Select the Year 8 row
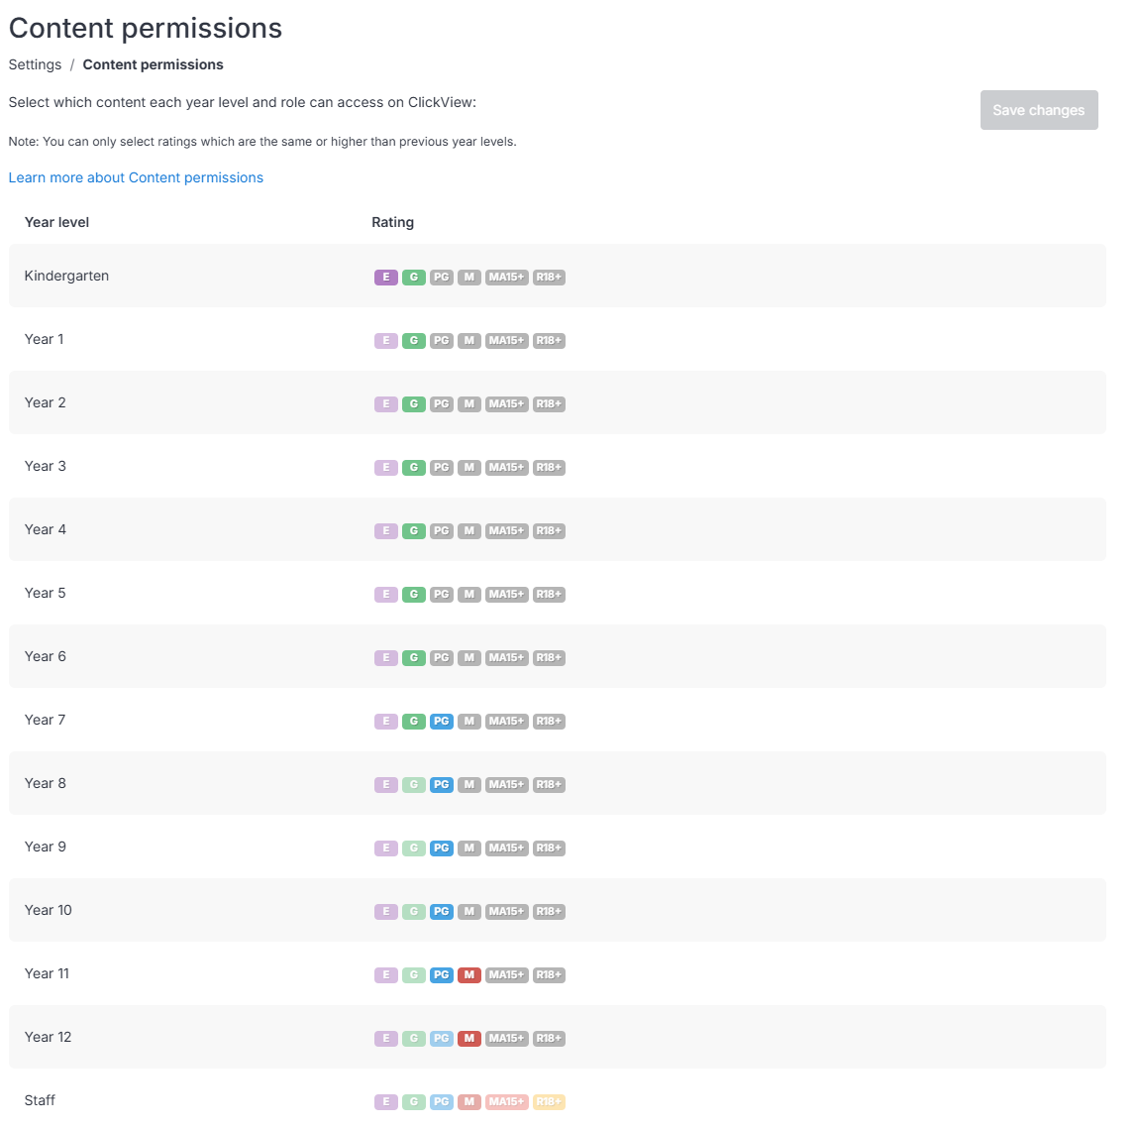 (x=558, y=783)
